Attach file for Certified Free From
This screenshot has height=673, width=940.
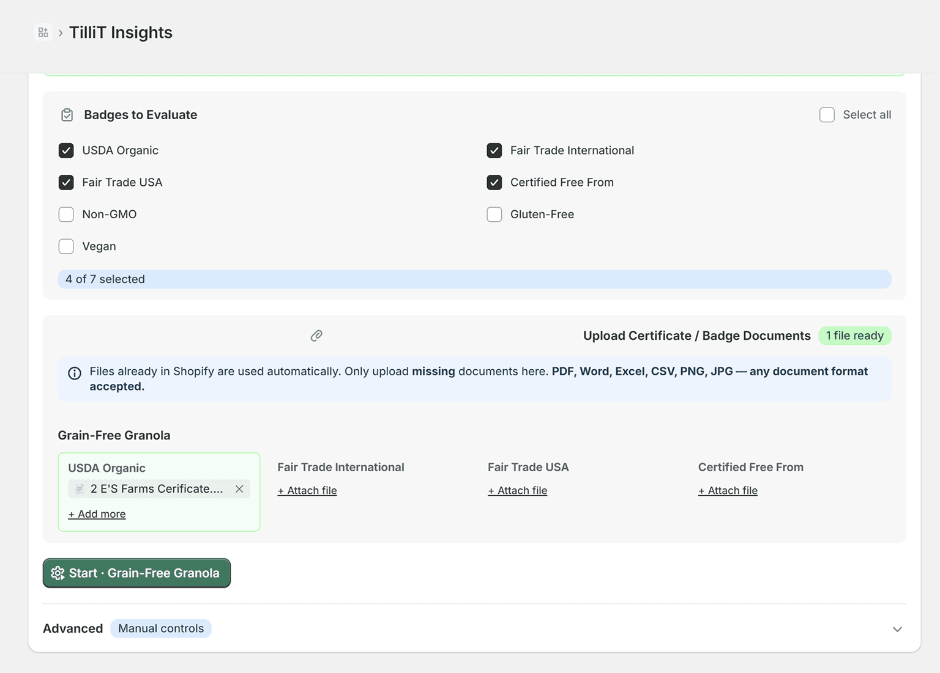728,491
